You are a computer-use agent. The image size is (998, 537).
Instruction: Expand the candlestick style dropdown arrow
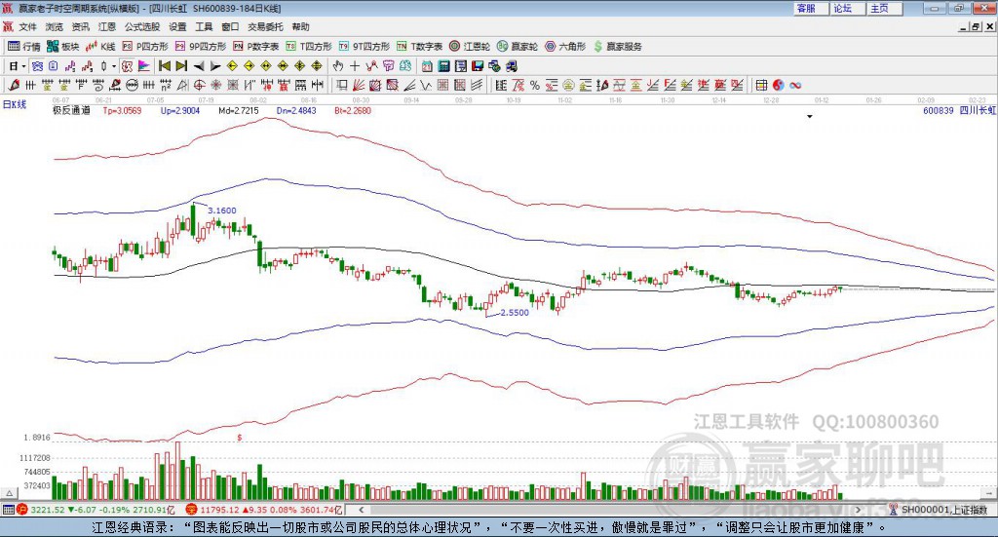point(114,66)
